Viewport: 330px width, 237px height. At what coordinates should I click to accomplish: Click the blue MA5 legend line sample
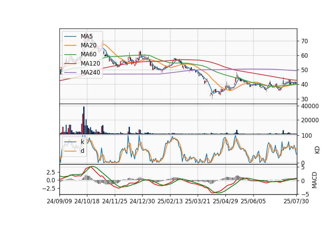pos(70,36)
